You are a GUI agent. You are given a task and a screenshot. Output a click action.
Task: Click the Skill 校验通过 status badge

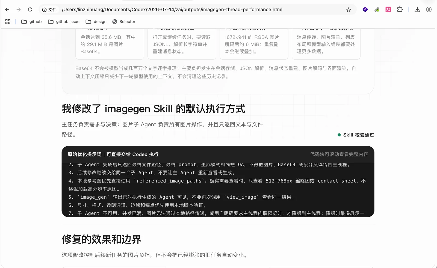tap(356, 135)
